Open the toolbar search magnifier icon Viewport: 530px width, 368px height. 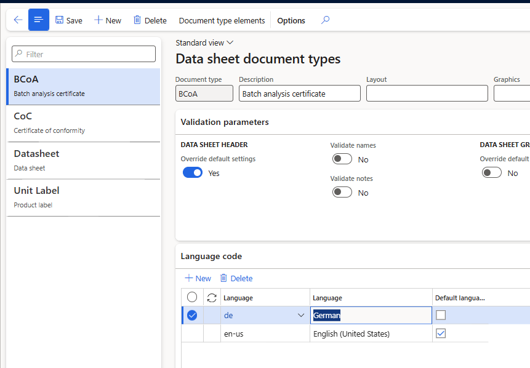point(326,20)
